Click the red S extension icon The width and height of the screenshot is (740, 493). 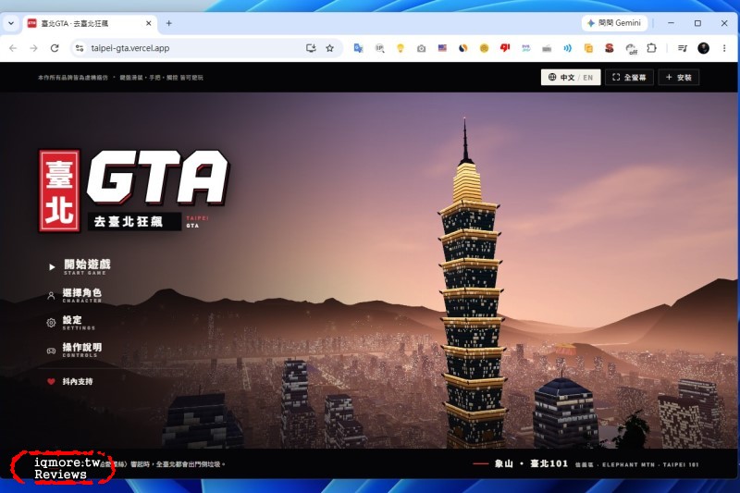click(x=610, y=48)
